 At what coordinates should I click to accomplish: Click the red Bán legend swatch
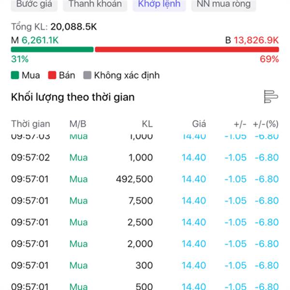pyautogui.click(x=51, y=75)
